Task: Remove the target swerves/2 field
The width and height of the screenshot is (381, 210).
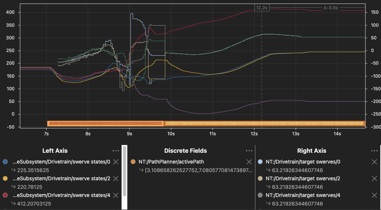Action: pos(374,179)
